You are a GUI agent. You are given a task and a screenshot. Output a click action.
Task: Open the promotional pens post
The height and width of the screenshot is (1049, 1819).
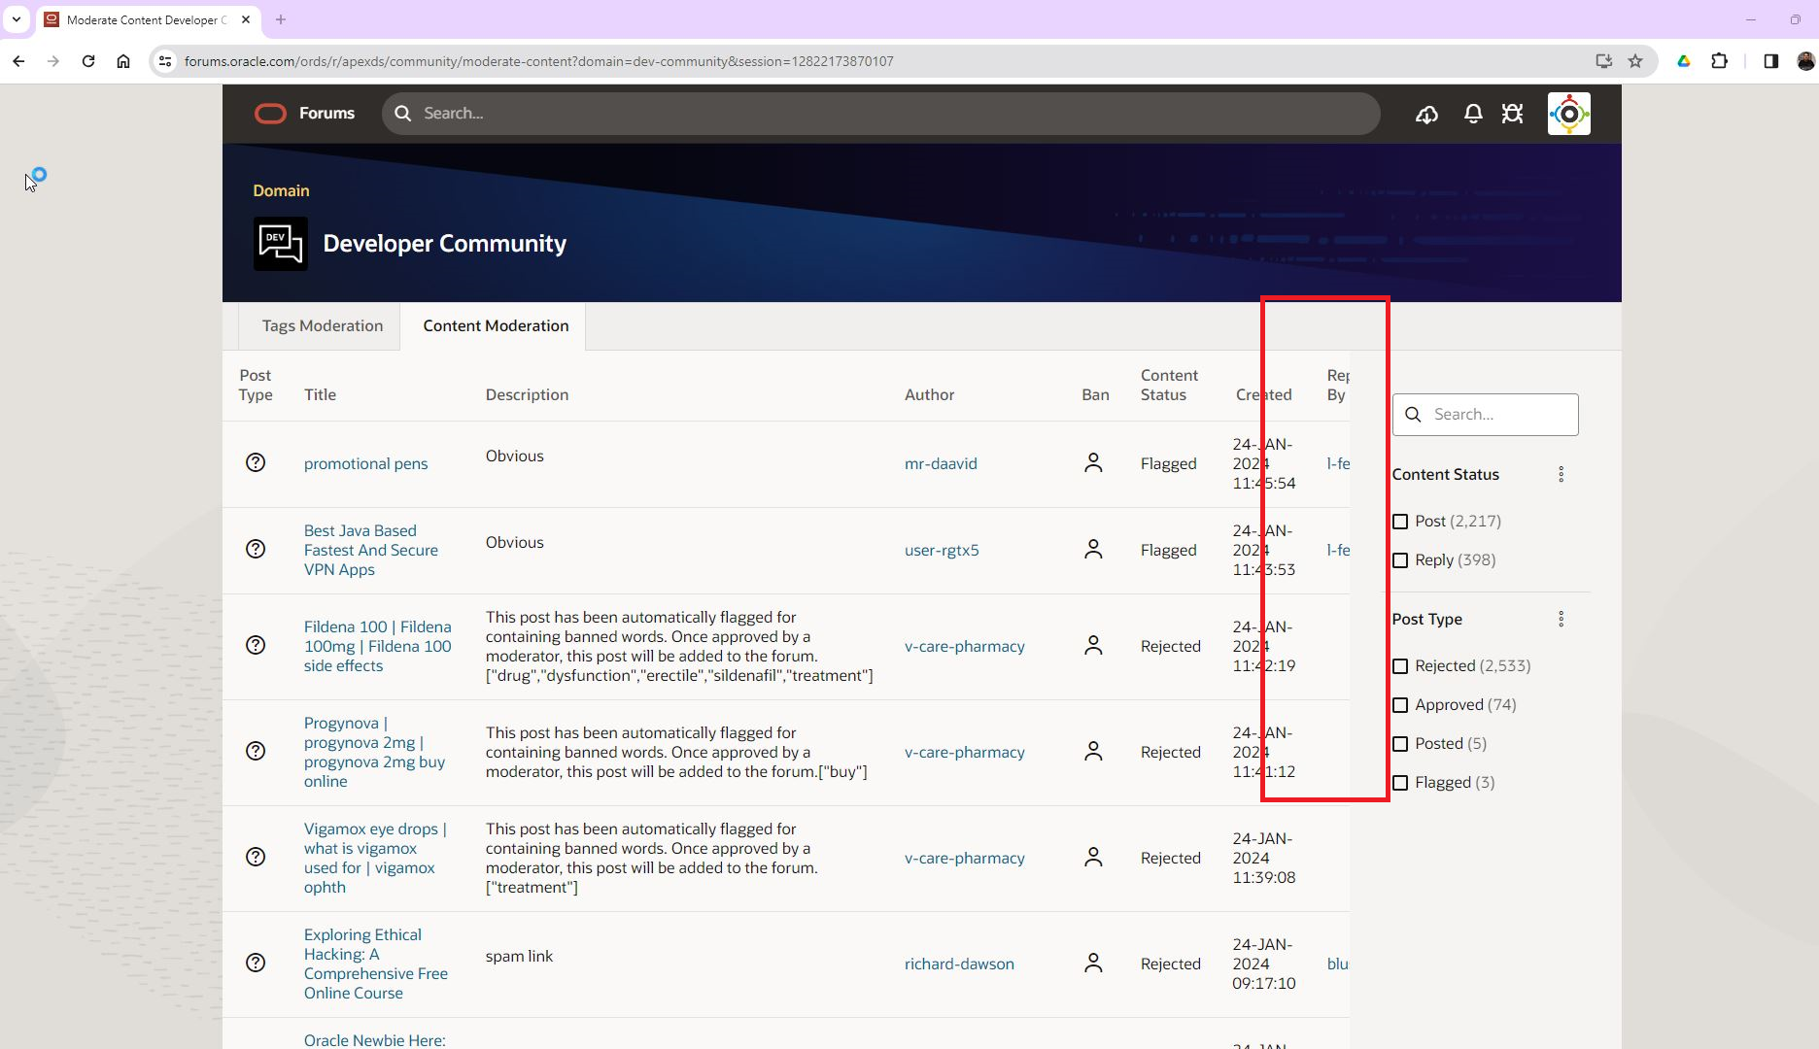pyautogui.click(x=365, y=463)
